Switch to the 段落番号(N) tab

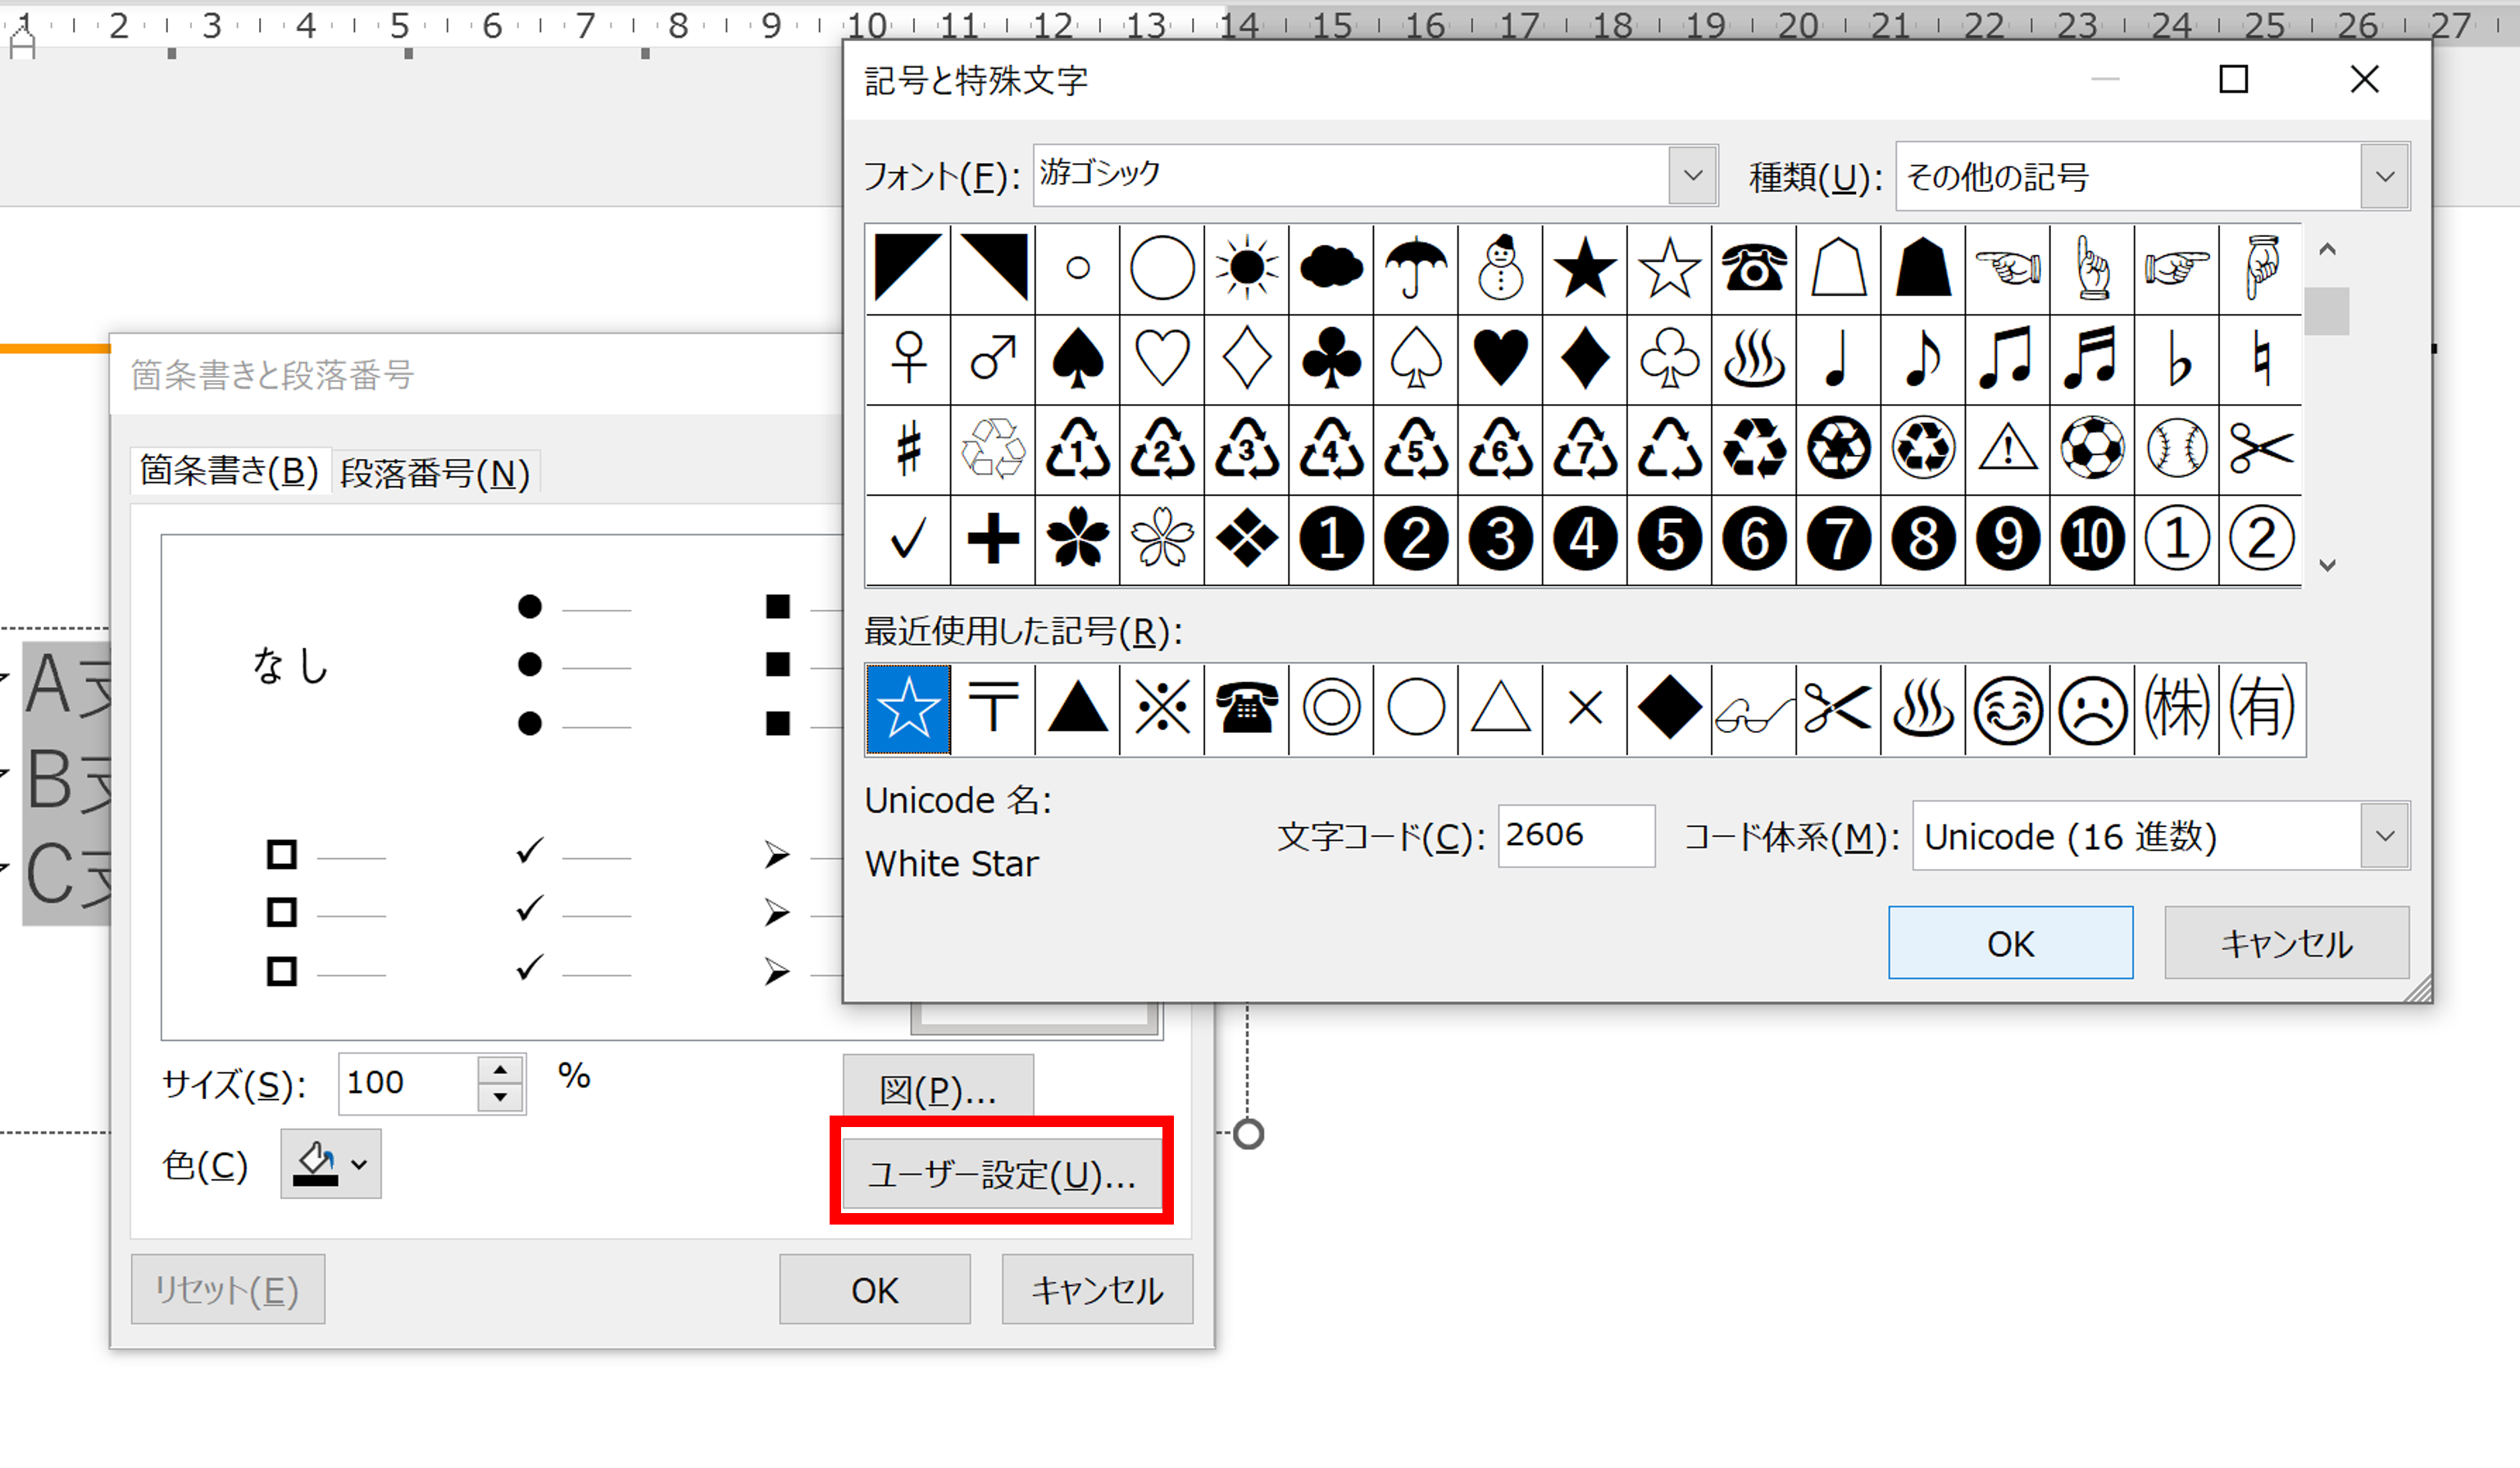(x=435, y=473)
